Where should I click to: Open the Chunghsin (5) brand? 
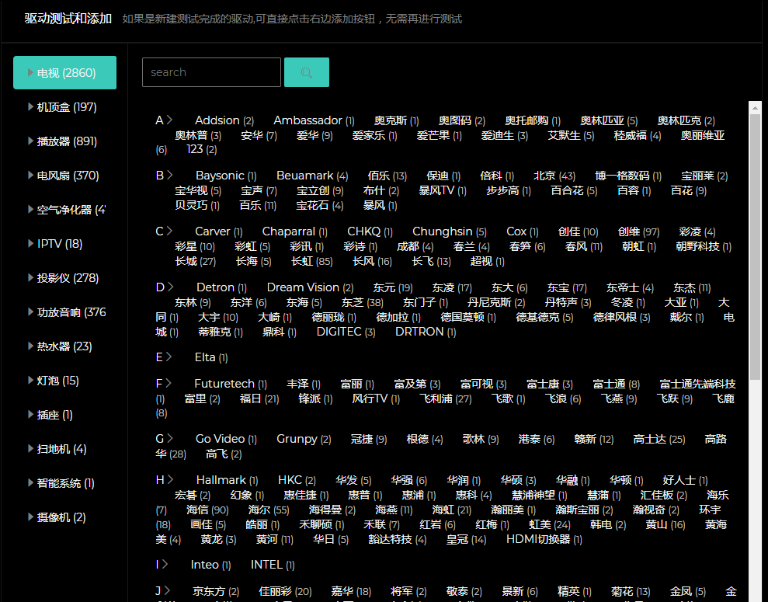(449, 231)
